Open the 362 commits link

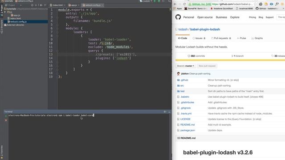196,56
